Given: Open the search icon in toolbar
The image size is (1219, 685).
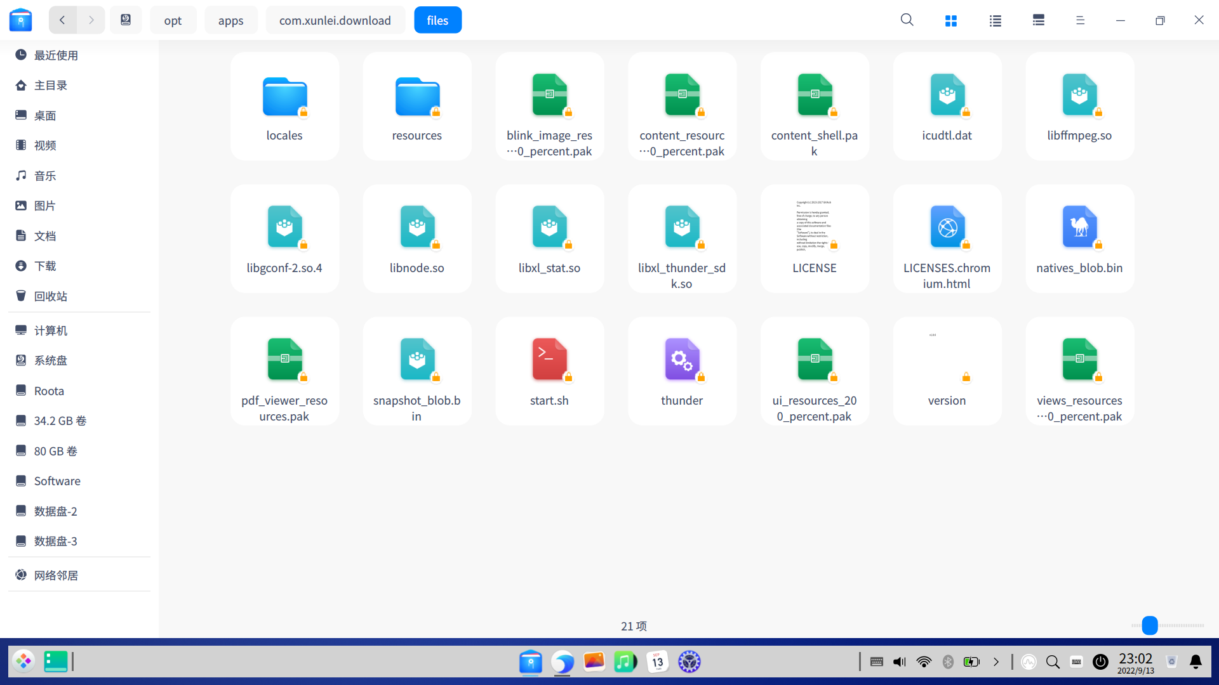Looking at the screenshot, I should pyautogui.click(x=907, y=20).
